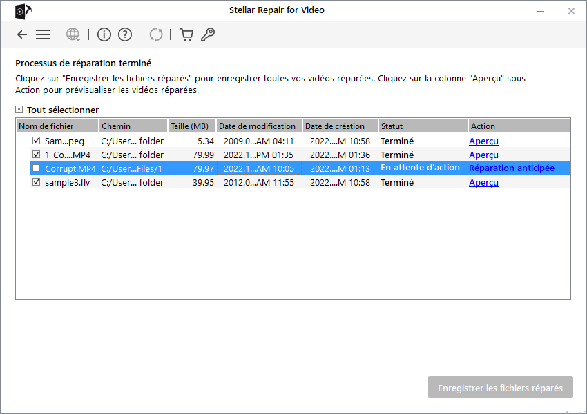This screenshot has width=587, height=414.
Task: Click the info icon in toolbar
Action: point(104,34)
